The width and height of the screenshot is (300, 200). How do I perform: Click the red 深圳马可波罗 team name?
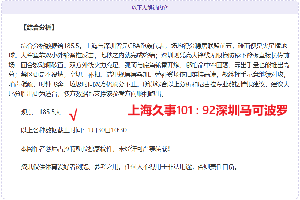tap(251, 110)
